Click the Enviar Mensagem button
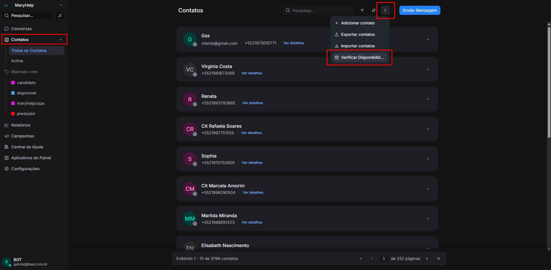551x270 pixels. (x=419, y=10)
